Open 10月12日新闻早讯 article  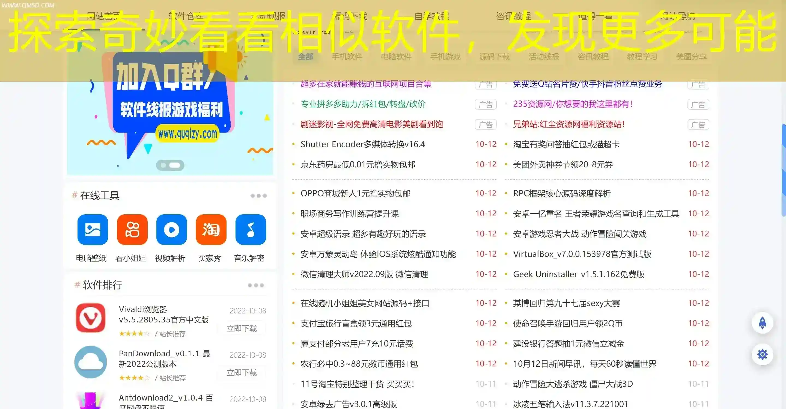pyautogui.click(x=585, y=364)
